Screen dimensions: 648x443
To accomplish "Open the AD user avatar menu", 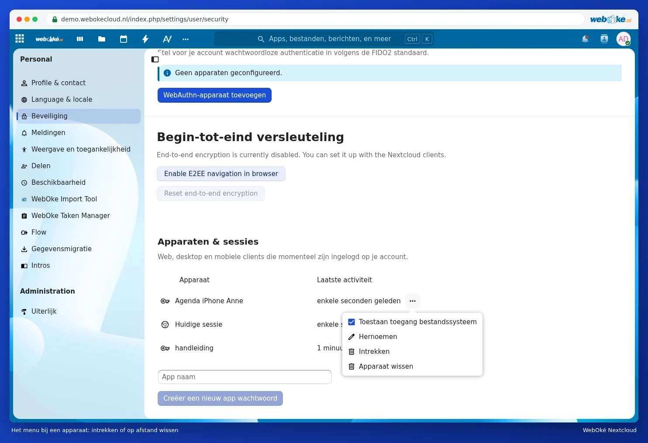I will click(624, 39).
